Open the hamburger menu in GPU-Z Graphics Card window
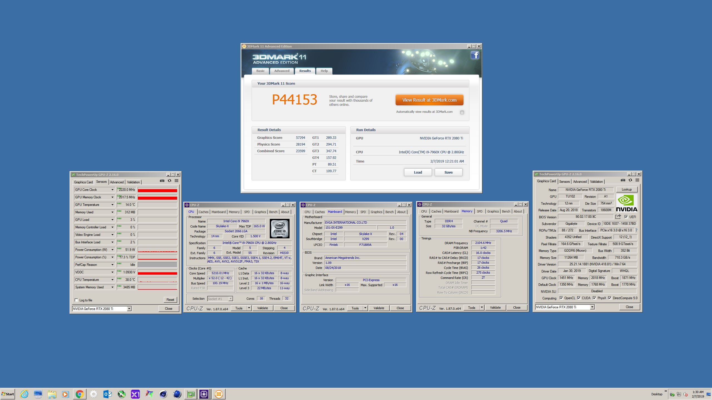Viewport: 712px width, 400px height. tap(637, 180)
